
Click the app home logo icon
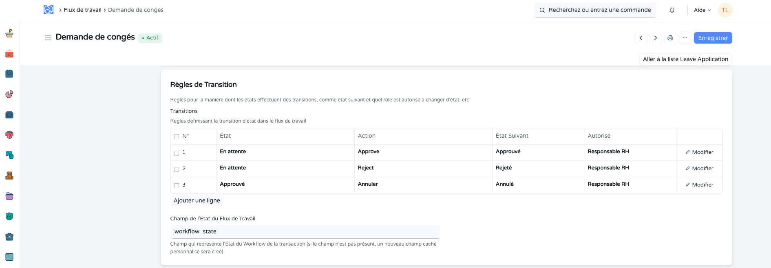49,10
